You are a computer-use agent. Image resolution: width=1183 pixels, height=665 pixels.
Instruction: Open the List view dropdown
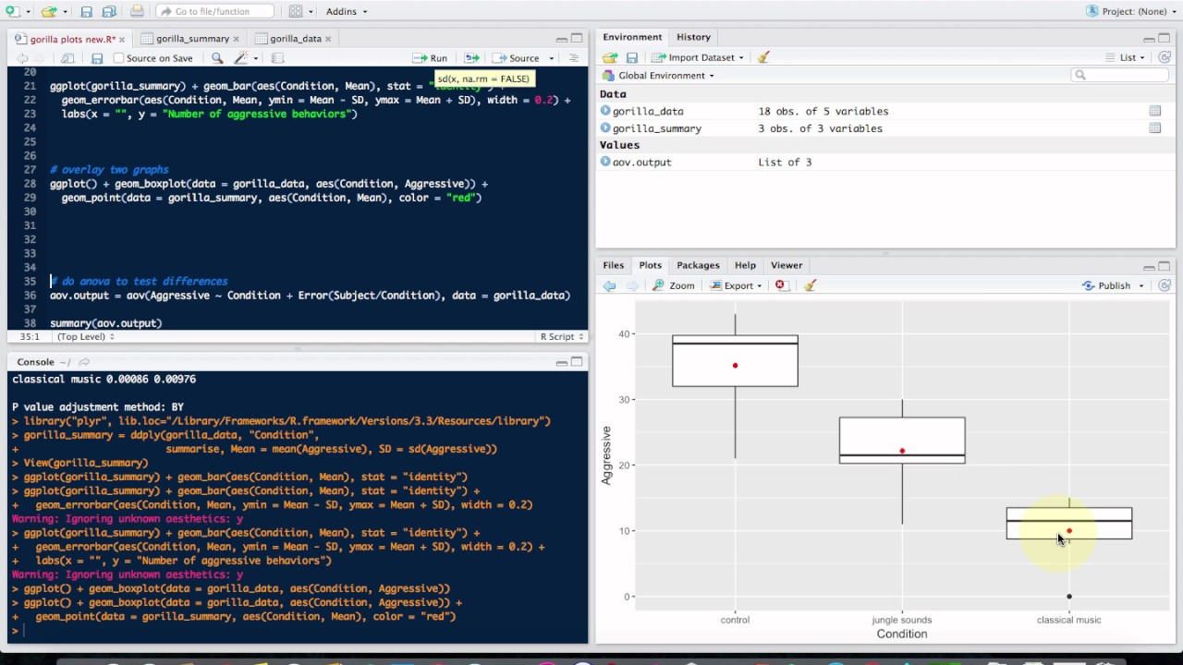(x=1125, y=57)
